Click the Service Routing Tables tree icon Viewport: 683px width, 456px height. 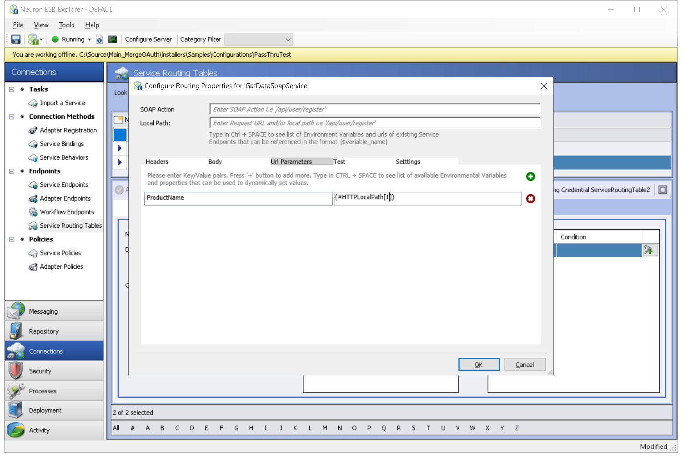click(33, 226)
